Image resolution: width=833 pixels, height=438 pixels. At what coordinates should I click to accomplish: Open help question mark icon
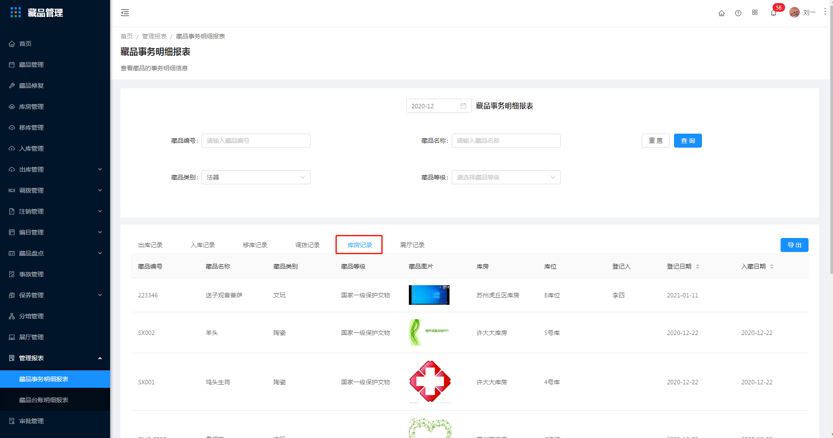coord(738,13)
